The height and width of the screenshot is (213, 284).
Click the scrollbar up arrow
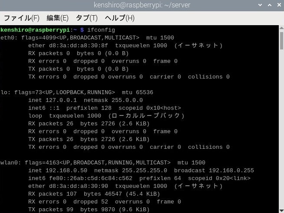[x=281, y=28]
